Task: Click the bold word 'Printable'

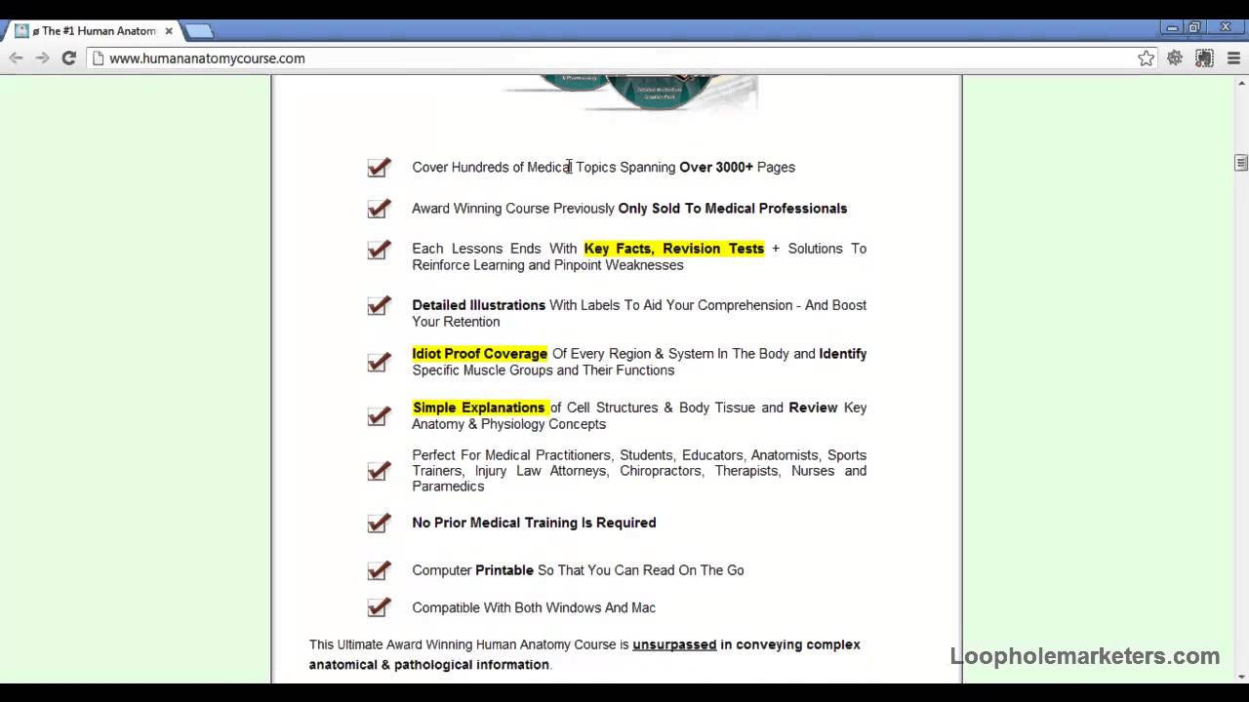Action: pyautogui.click(x=504, y=570)
